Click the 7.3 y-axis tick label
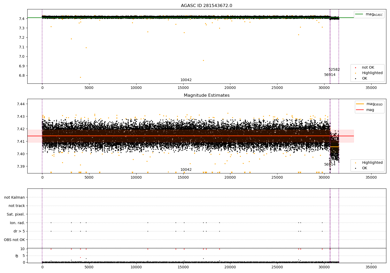390x273 pixels. [22, 28]
